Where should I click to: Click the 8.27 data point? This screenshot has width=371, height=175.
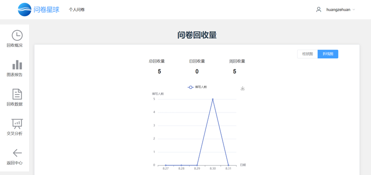click(166, 165)
